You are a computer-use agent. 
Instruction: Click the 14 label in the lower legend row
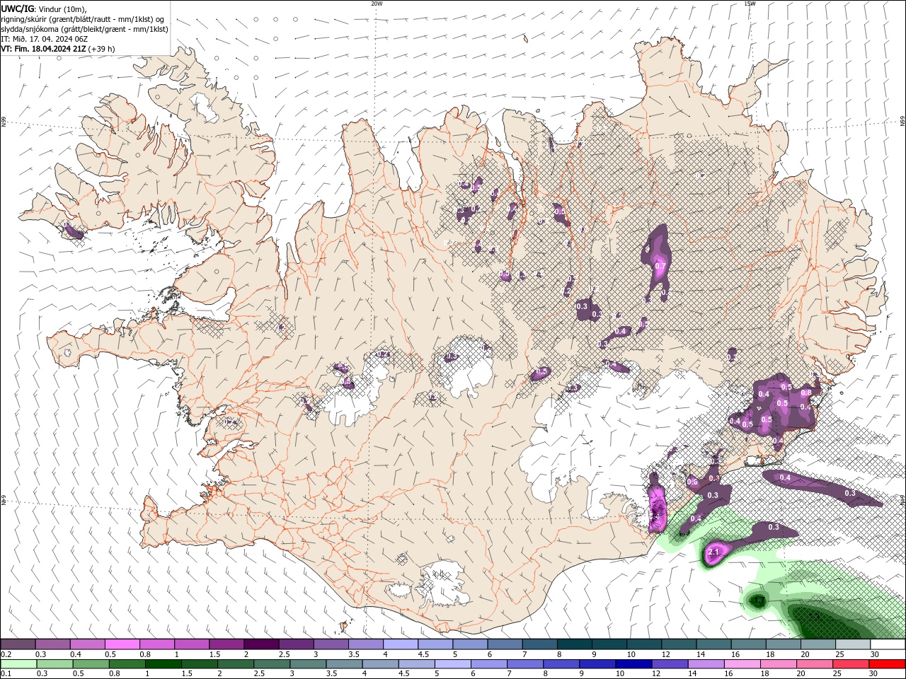(692, 674)
